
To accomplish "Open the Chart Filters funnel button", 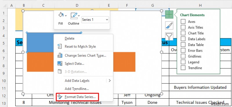I will coord(169,36).
